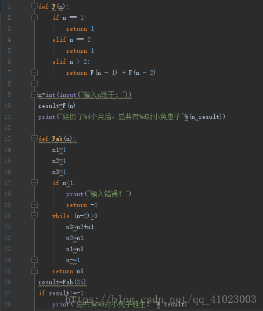Click fold marker on line 8
Viewport: 263px width, 311px height.
tap(34, 84)
